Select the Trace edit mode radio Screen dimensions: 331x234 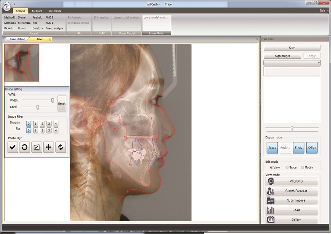287,168
